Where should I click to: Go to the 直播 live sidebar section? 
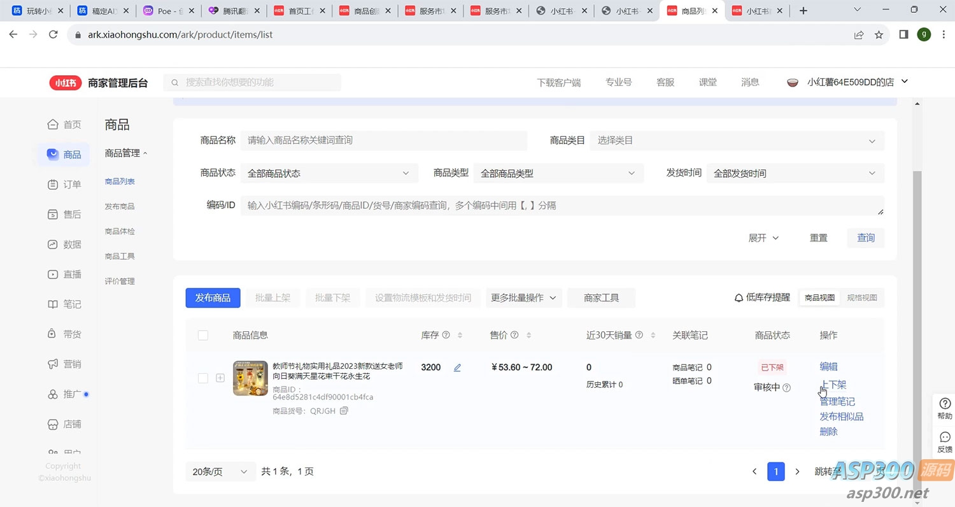[x=64, y=275]
